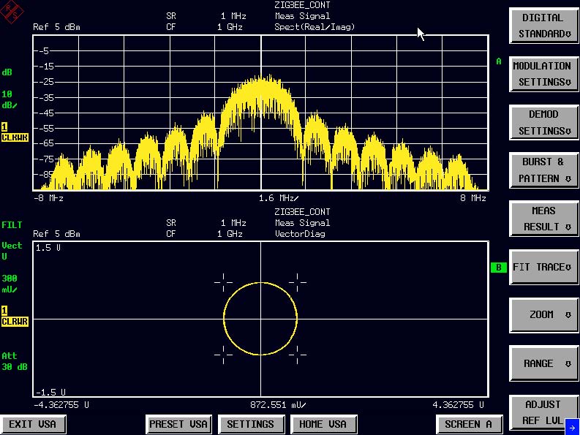Toggle the SCREEN A hotkey
The width and height of the screenshot is (580, 435).
[468, 424]
